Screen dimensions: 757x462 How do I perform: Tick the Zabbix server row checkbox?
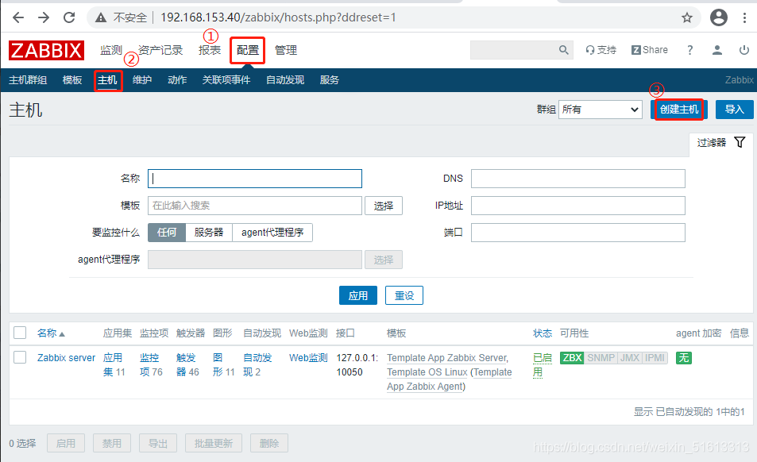(20, 357)
